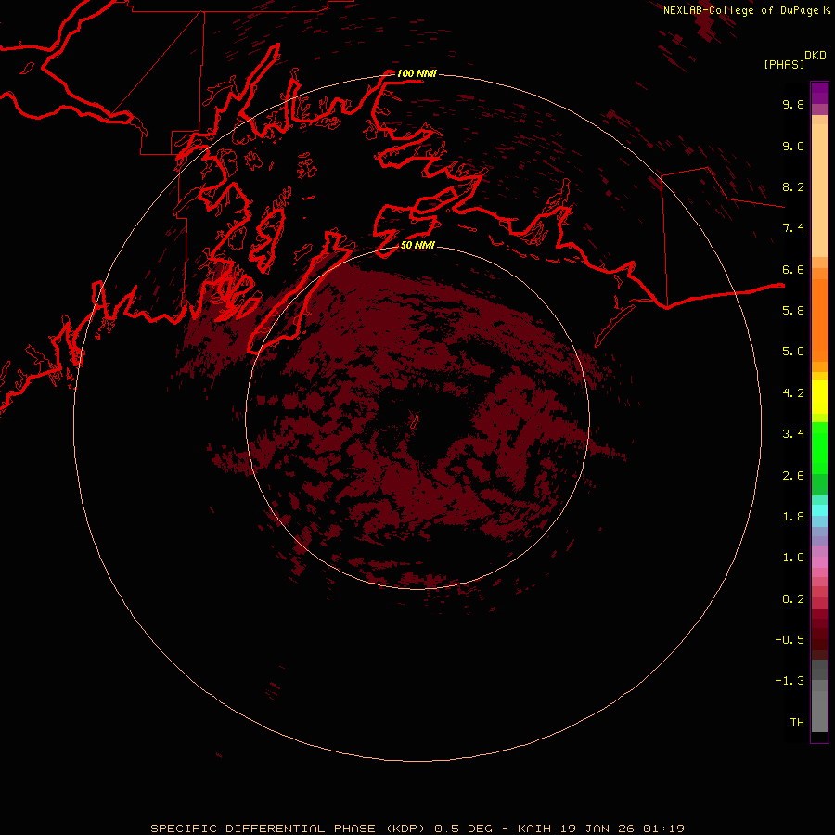Click the 2.6 value on the color scale
Image resolution: width=835 pixels, height=835 pixels.
(x=793, y=476)
